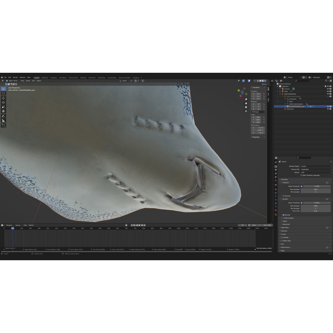Adjust Render Max Samples 4096 field
Image resolution: width=333 pixels, height=333 pixels.
coord(316,206)
